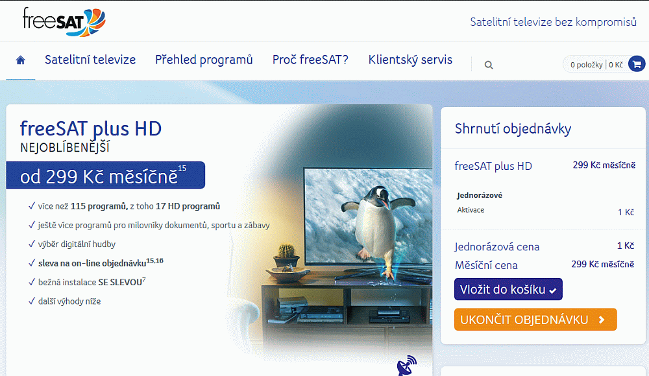Click další výhody níže text

[69, 301]
